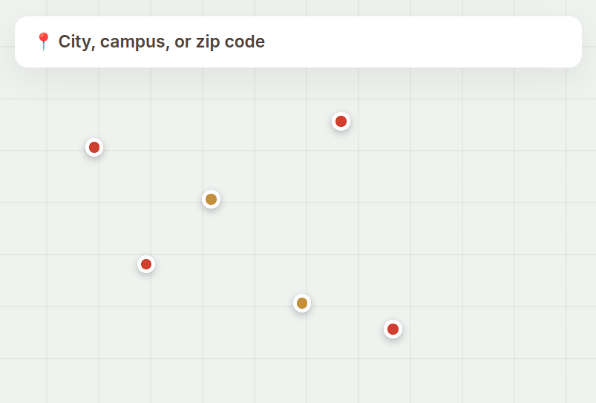Click the red marker at the far left of the map
The width and height of the screenshot is (596, 403).
(x=94, y=148)
